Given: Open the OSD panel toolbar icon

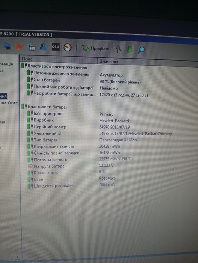Looking at the screenshot, I should pos(55,47).
